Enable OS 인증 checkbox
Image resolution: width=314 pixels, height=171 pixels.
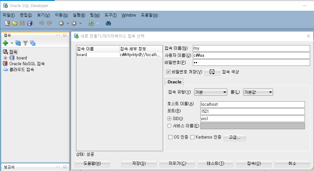170,137
